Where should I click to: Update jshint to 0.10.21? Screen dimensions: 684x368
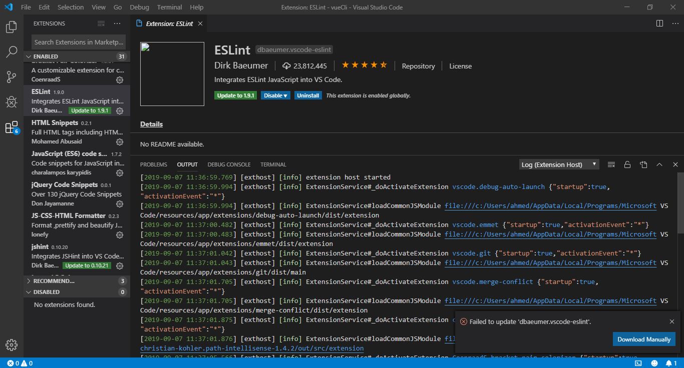click(x=87, y=266)
